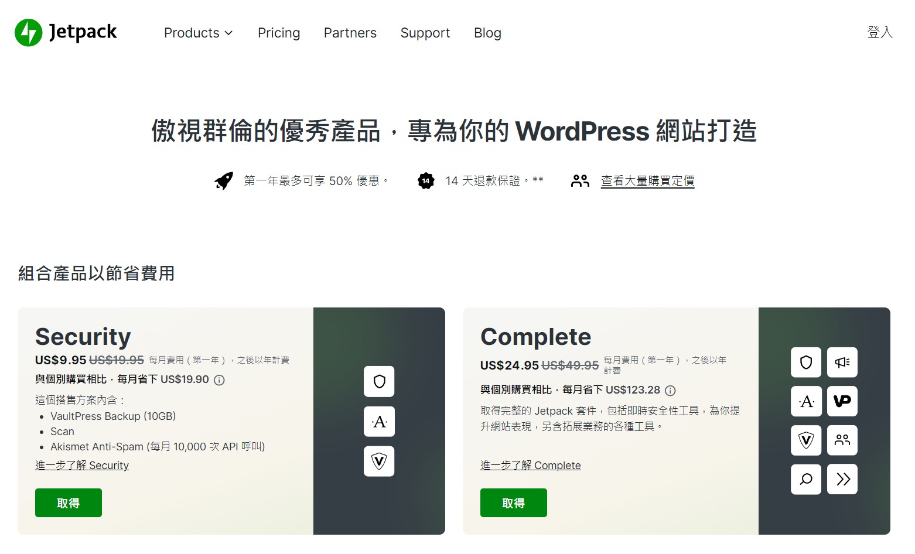This screenshot has width=915, height=554.
Task: Select the VaultPress VP logo on Complete card
Action: tap(842, 402)
